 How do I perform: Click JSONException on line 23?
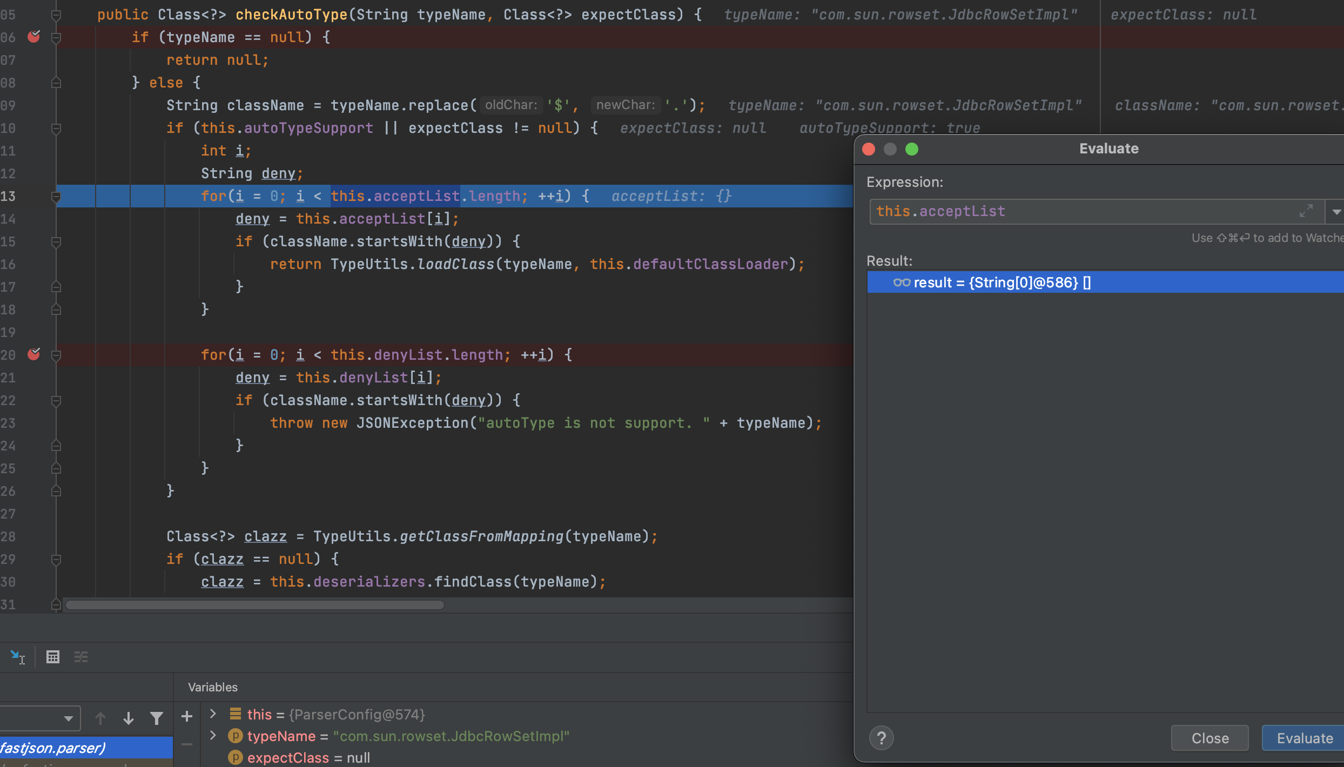pyautogui.click(x=412, y=423)
